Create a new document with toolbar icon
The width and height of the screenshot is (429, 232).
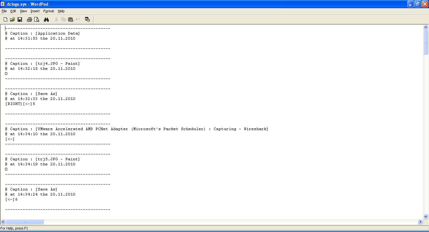pyautogui.click(x=5, y=19)
